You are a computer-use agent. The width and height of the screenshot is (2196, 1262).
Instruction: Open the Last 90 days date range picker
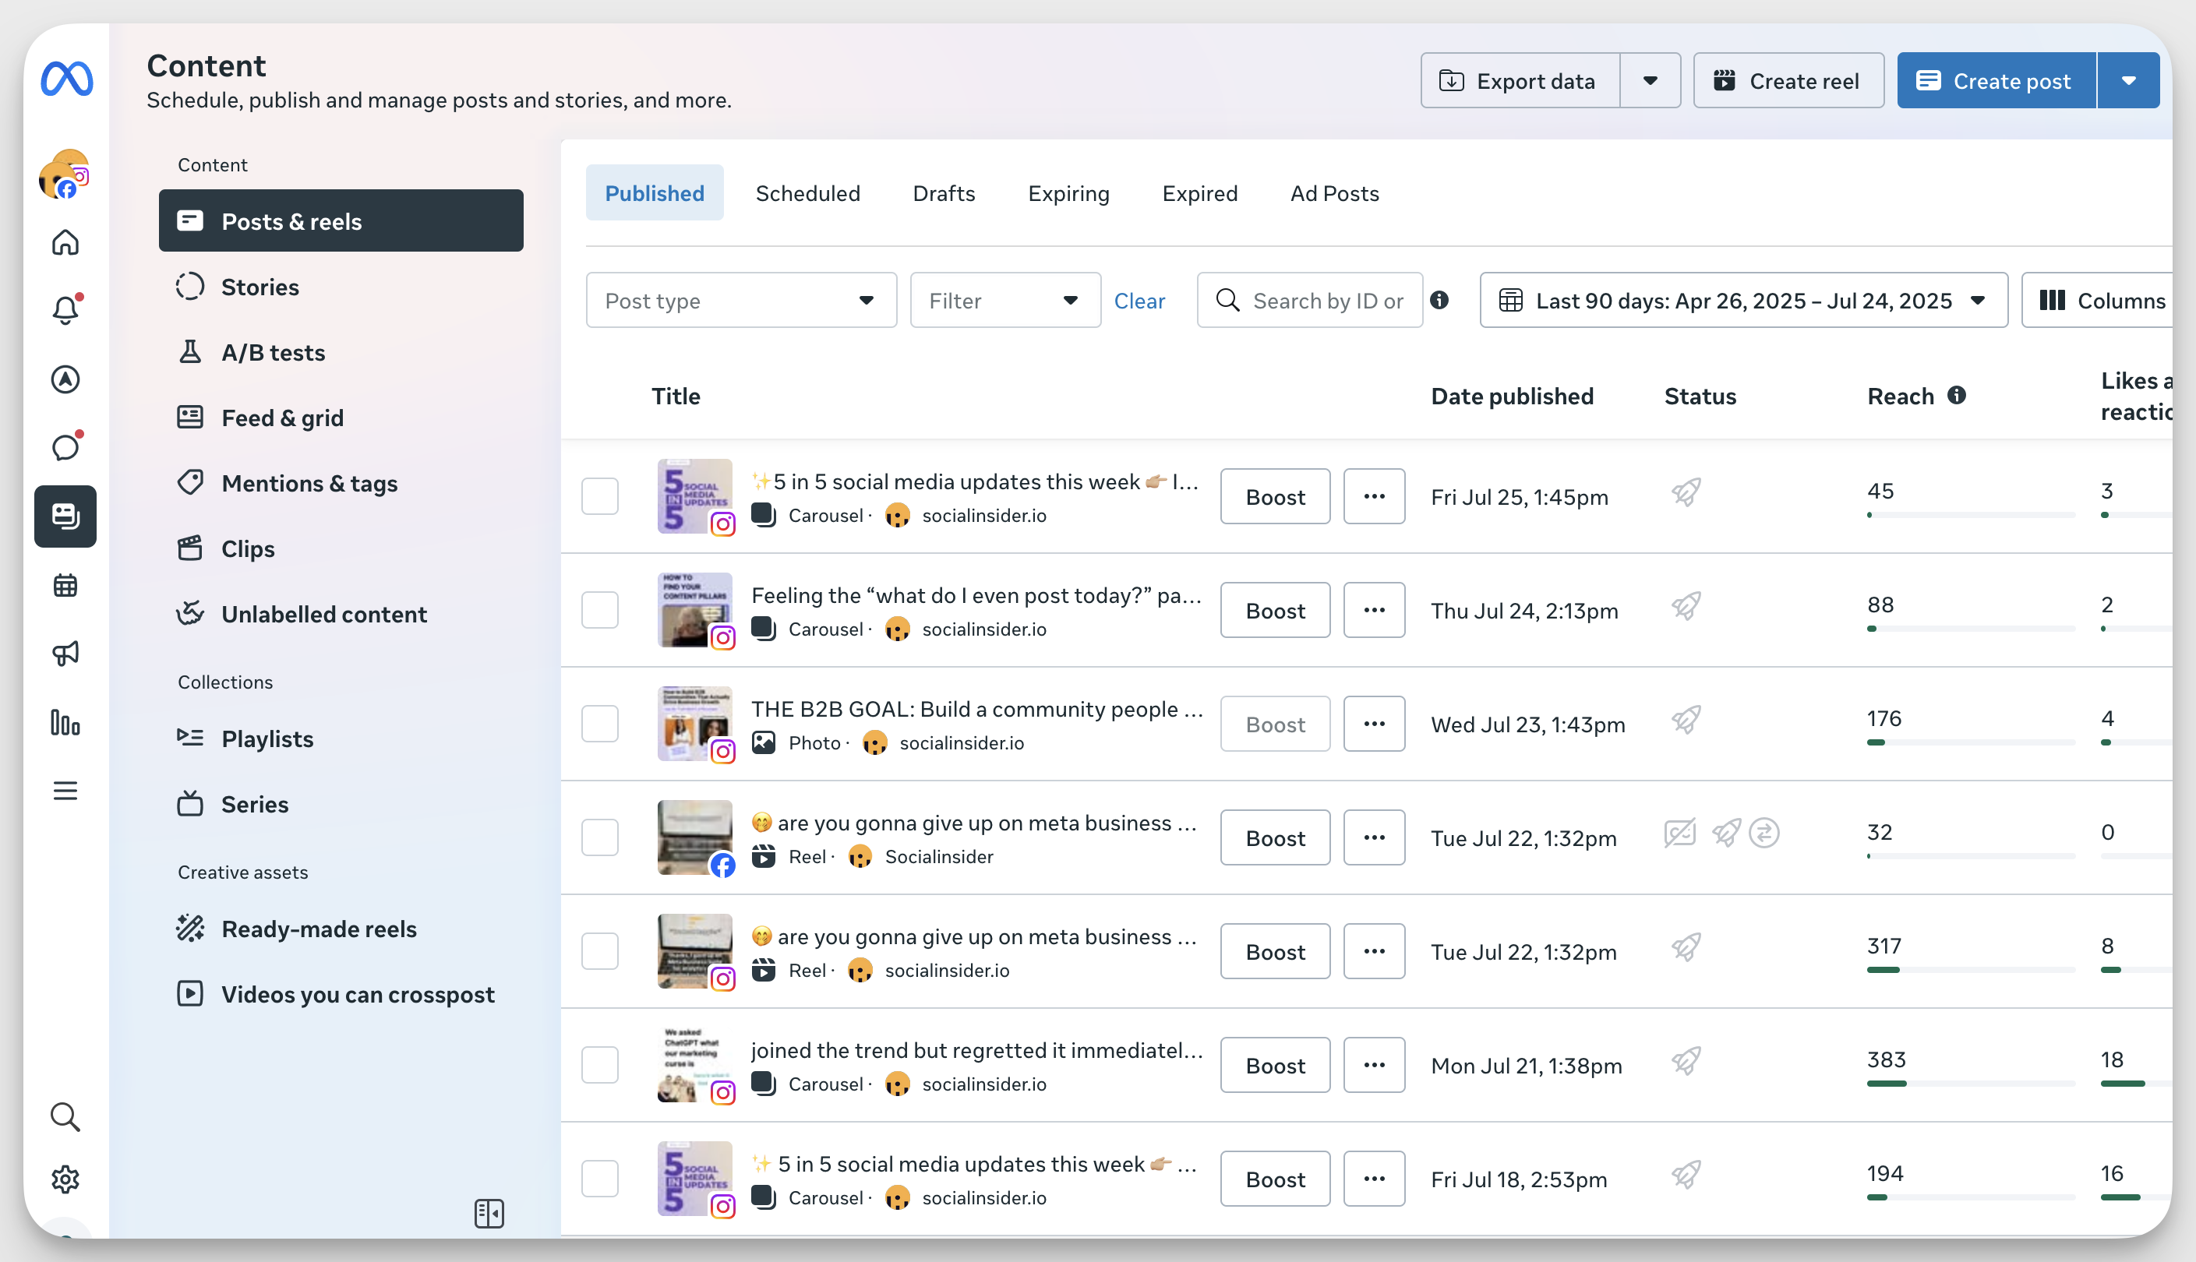[x=1742, y=301]
